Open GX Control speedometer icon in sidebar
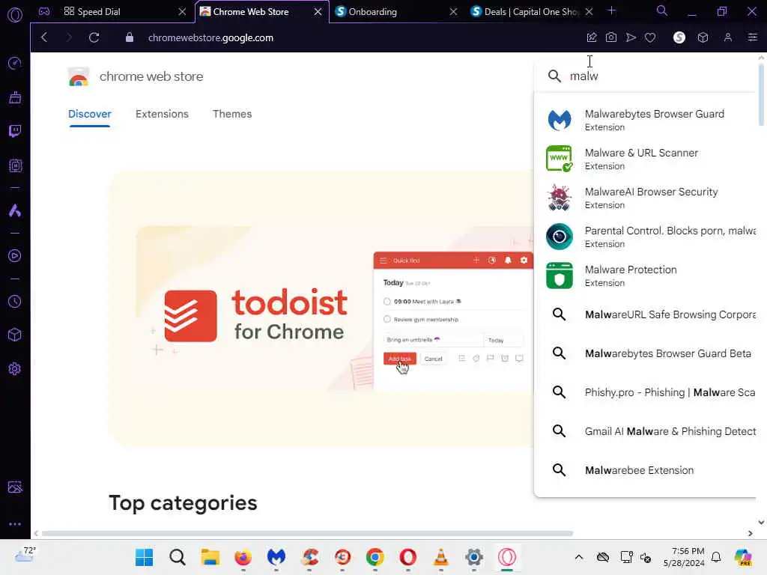The height and width of the screenshot is (575, 767). [x=15, y=63]
